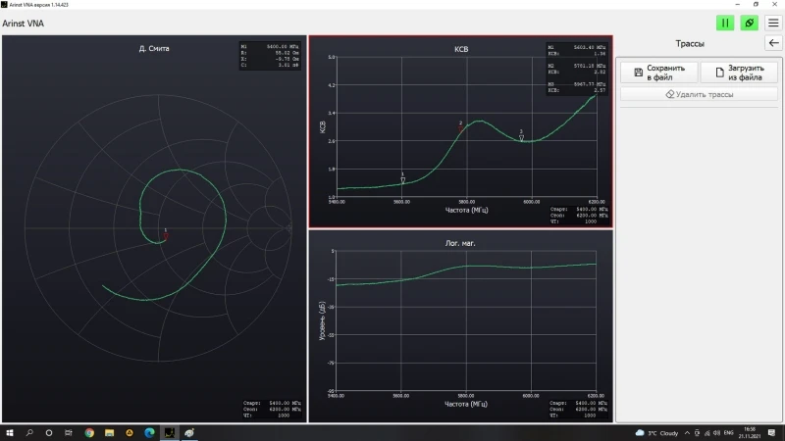Click marker 1 on the Smith chart
The height and width of the screenshot is (441, 785).
pos(166,236)
